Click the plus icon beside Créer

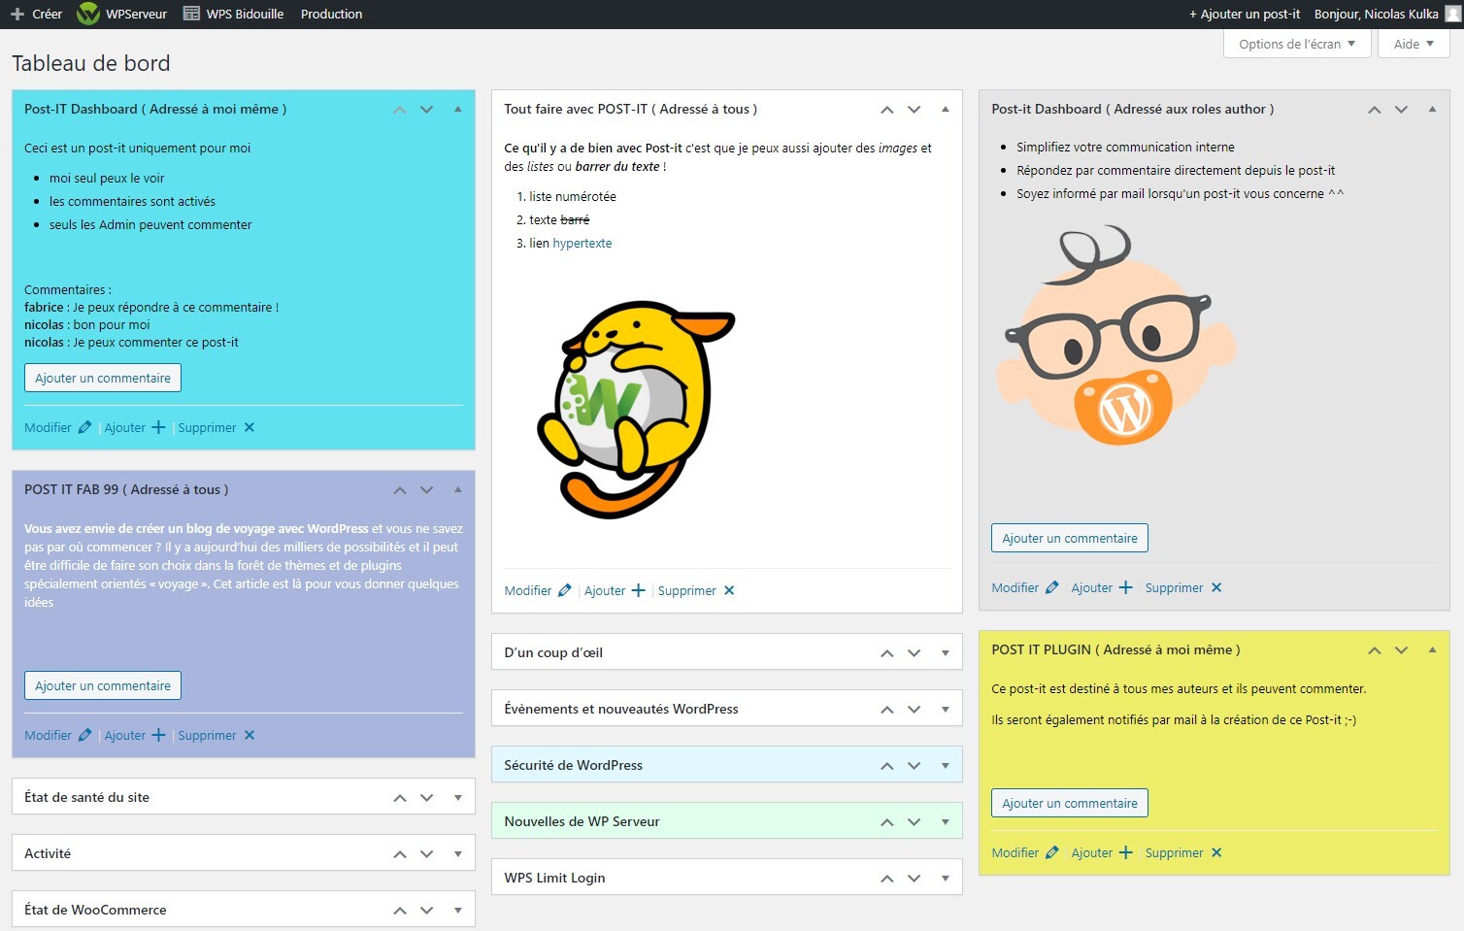click(x=17, y=14)
